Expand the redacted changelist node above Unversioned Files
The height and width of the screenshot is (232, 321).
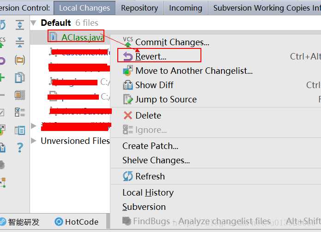point(33,125)
